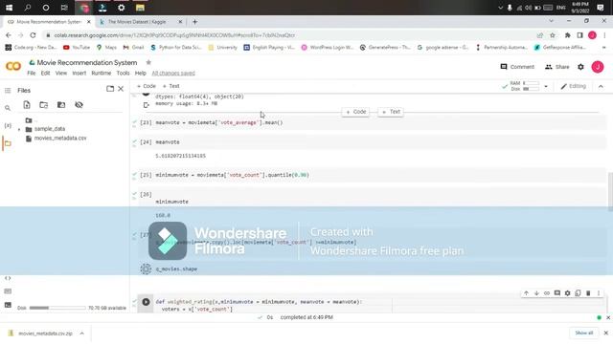Open code snippets sidebar icon
613x344 pixels.
click(8, 278)
